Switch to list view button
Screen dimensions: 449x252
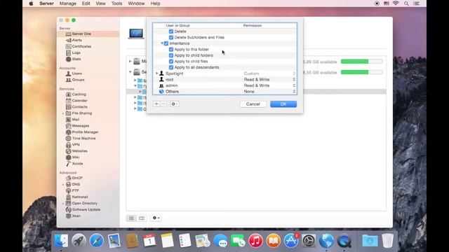131,218
